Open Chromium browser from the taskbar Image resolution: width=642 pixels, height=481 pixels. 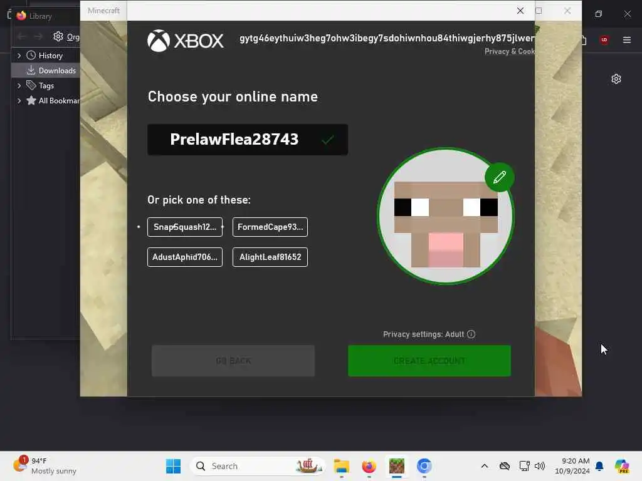(424, 466)
